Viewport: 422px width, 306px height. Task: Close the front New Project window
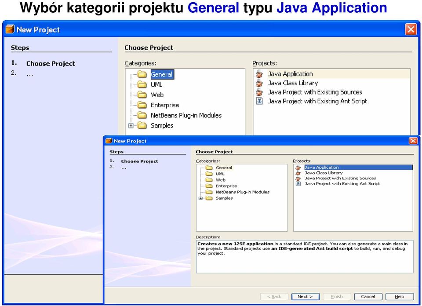tap(413, 141)
